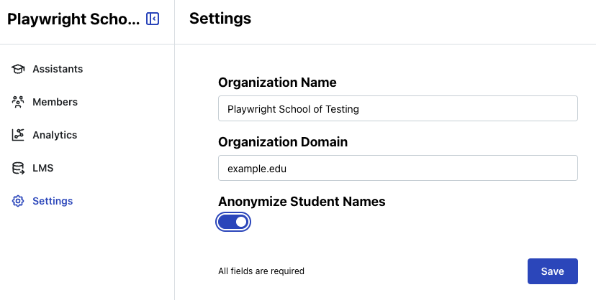Click the Organization Domain label

click(x=283, y=142)
